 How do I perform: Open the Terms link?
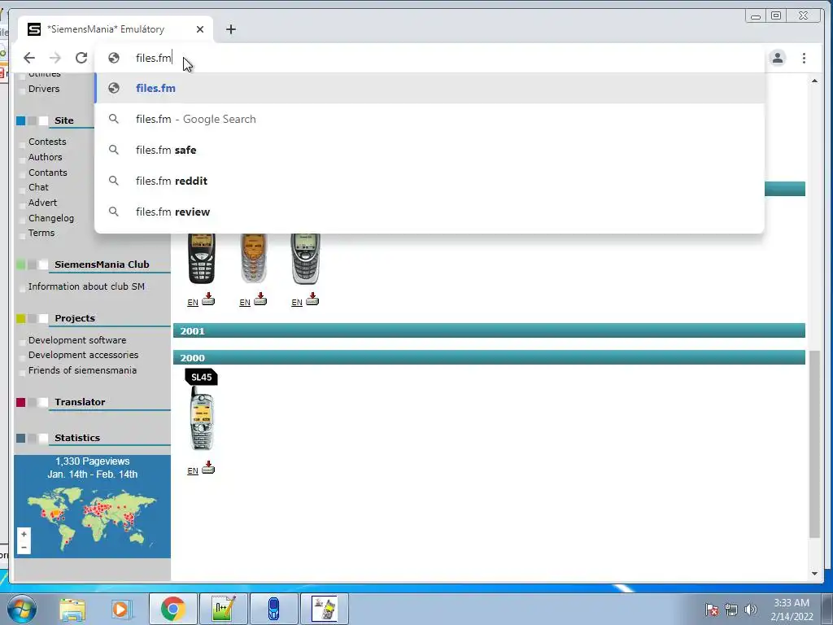pos(41,234)
